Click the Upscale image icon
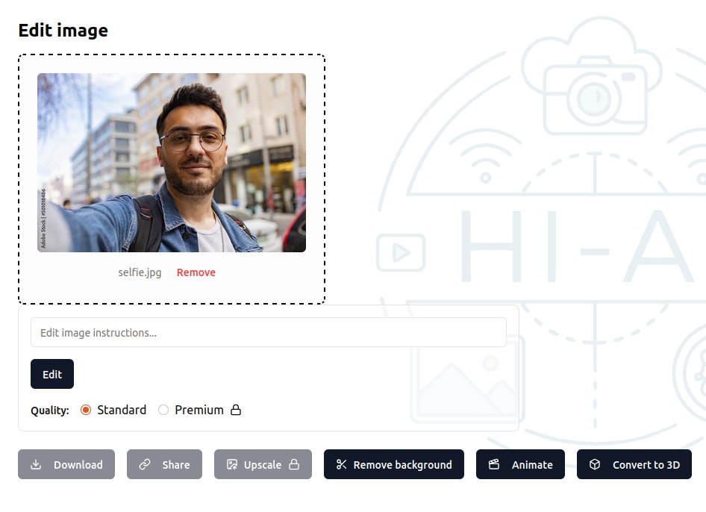706x512 pixels. [x=232, y=464]
